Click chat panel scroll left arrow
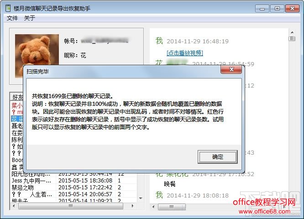The image size is (304, 219). [x=153, y=207]
